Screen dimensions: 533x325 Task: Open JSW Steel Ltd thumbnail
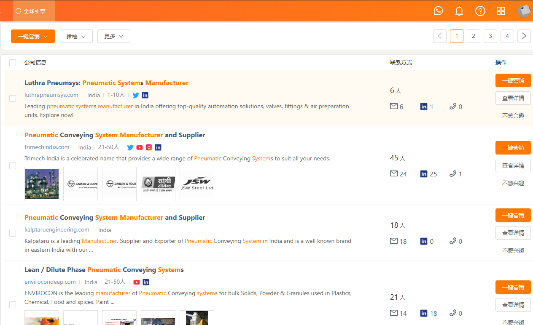[x=197, y=184]
